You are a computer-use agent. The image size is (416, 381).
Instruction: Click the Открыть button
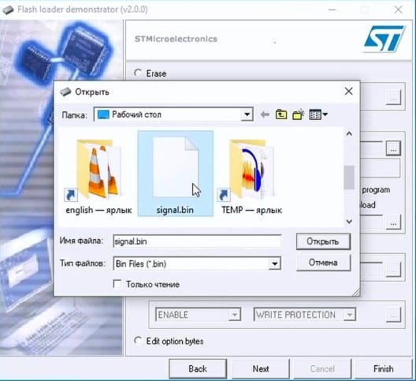[x=323, y=241]
